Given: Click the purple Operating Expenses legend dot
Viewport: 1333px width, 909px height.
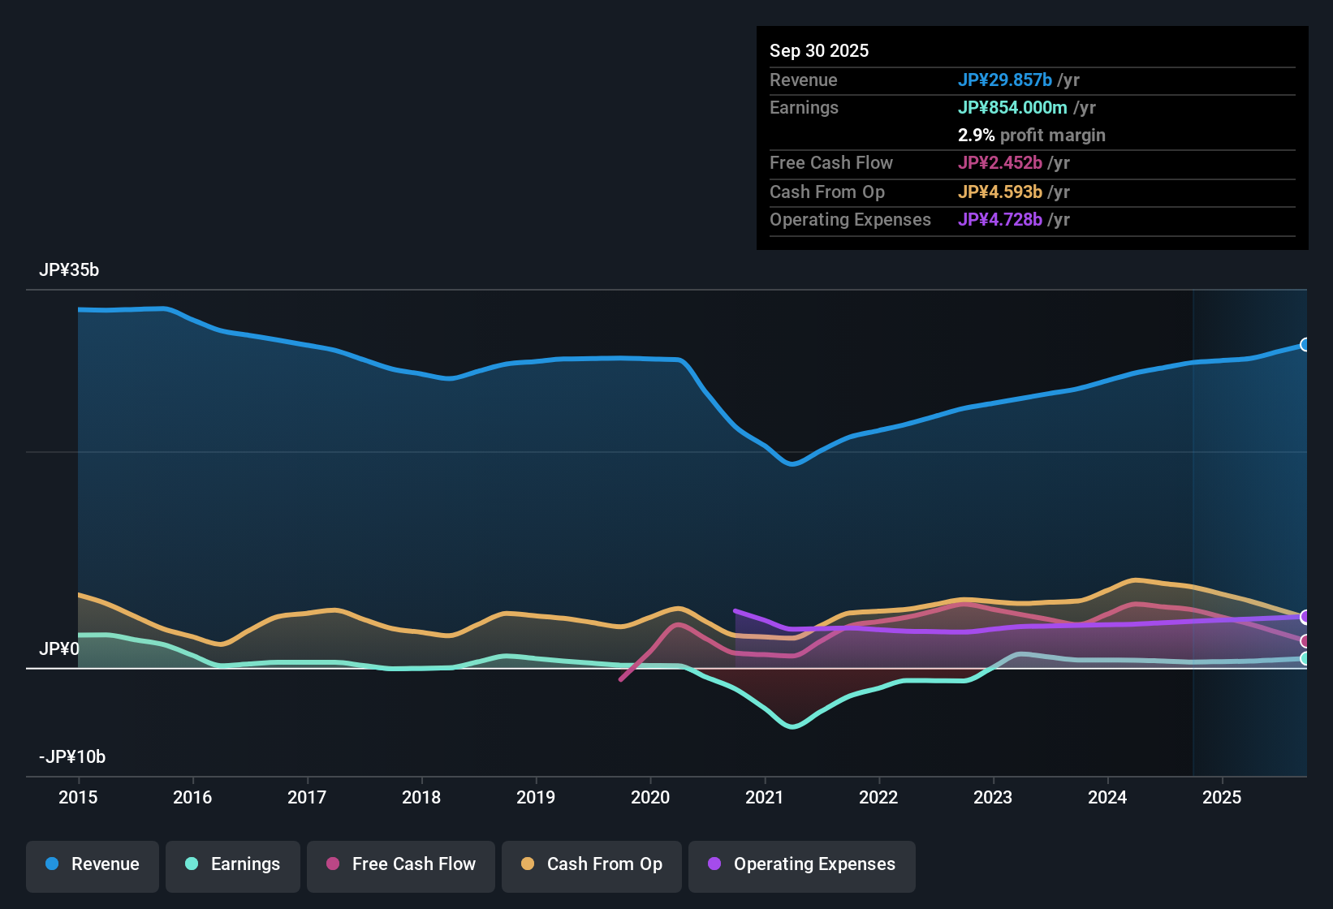Looking at the screenshot, I should pyautogui.click(x=714, y=864).
